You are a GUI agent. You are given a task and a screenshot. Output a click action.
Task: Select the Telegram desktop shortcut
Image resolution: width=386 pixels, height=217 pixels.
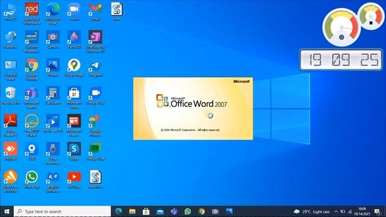pyautogui.click(x=95, y=68)
